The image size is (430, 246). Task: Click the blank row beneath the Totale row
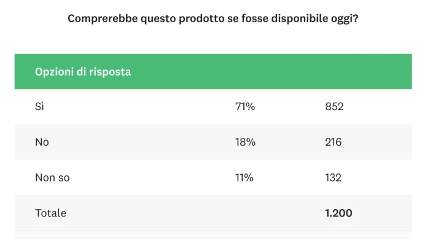pyautogui.click(x=213, y=236)
